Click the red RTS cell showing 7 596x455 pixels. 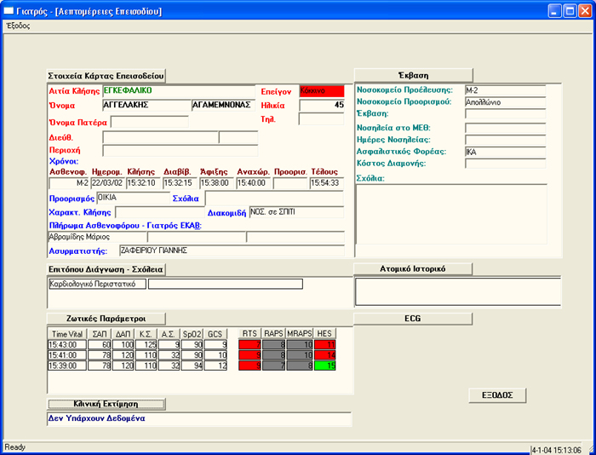point(249,345)
